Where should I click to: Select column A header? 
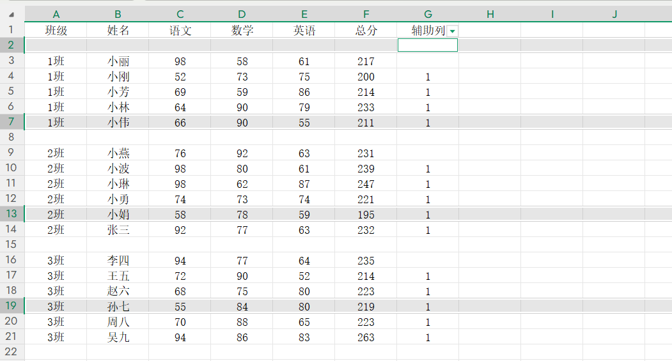56,14
